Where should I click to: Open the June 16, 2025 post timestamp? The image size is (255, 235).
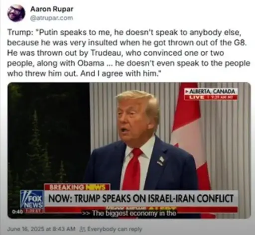(x=41, y=229)
